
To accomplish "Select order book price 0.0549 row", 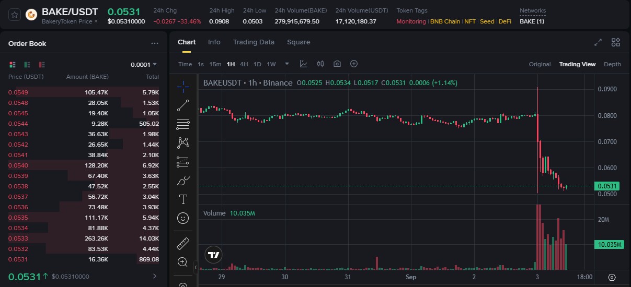I will point(84,92).
